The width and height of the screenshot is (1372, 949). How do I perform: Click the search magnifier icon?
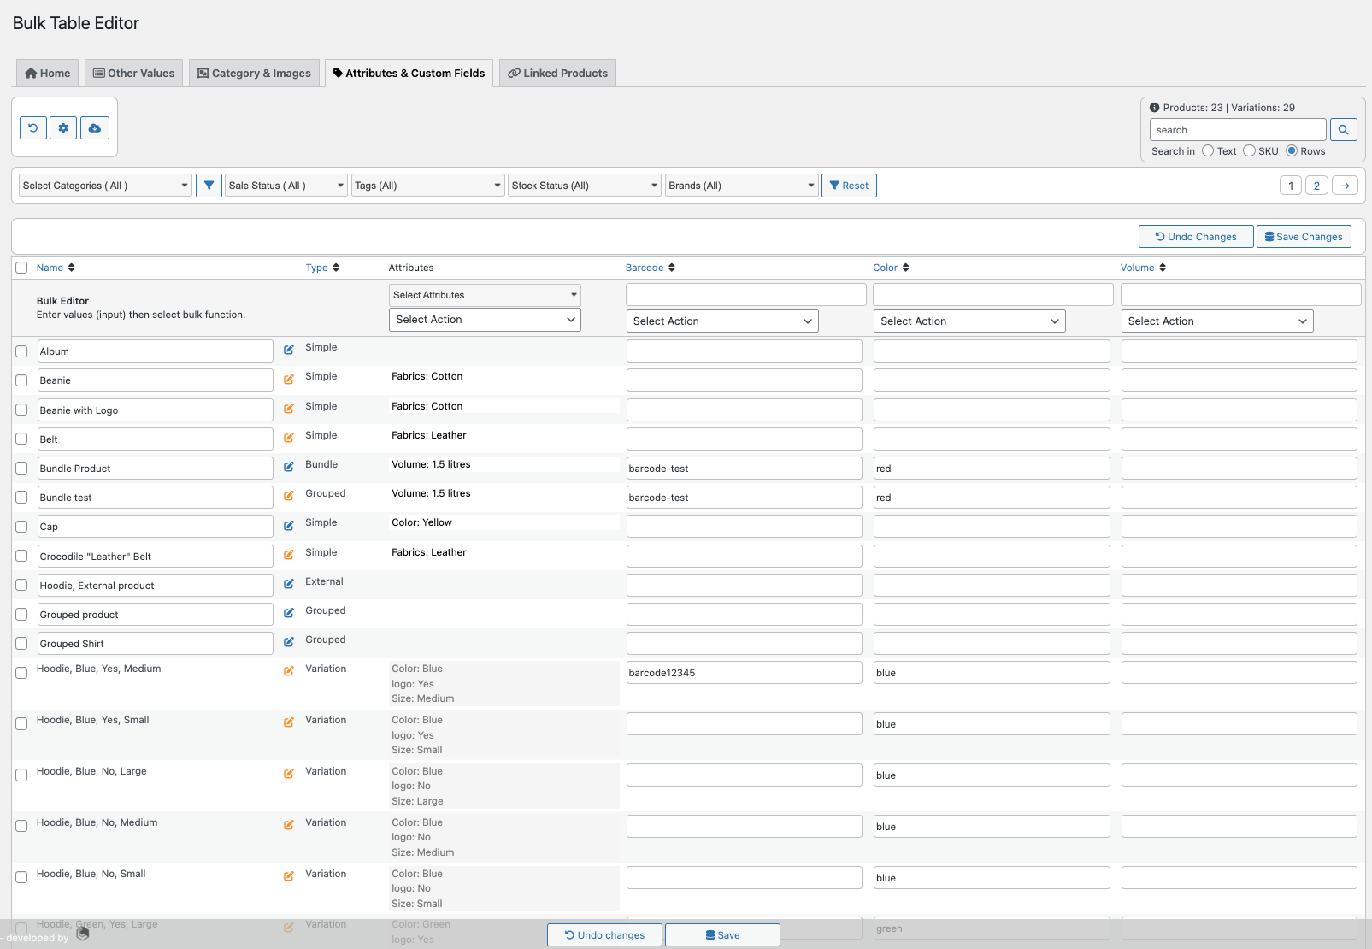1343,129
